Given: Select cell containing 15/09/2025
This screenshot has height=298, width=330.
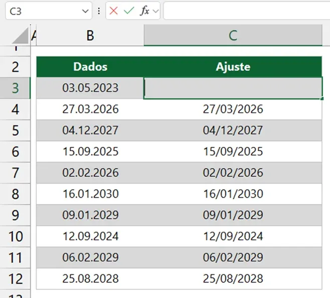Looking at the screenshot, I should pyautogui.click(x=233, y=152).
